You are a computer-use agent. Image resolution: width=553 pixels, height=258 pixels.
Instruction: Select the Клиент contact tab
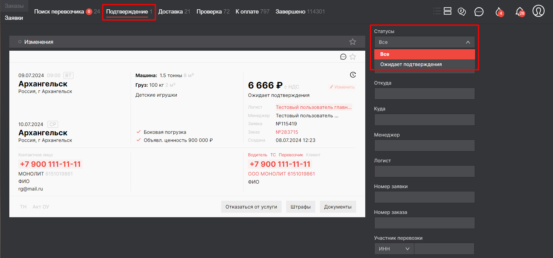click(x=313, y=155)
